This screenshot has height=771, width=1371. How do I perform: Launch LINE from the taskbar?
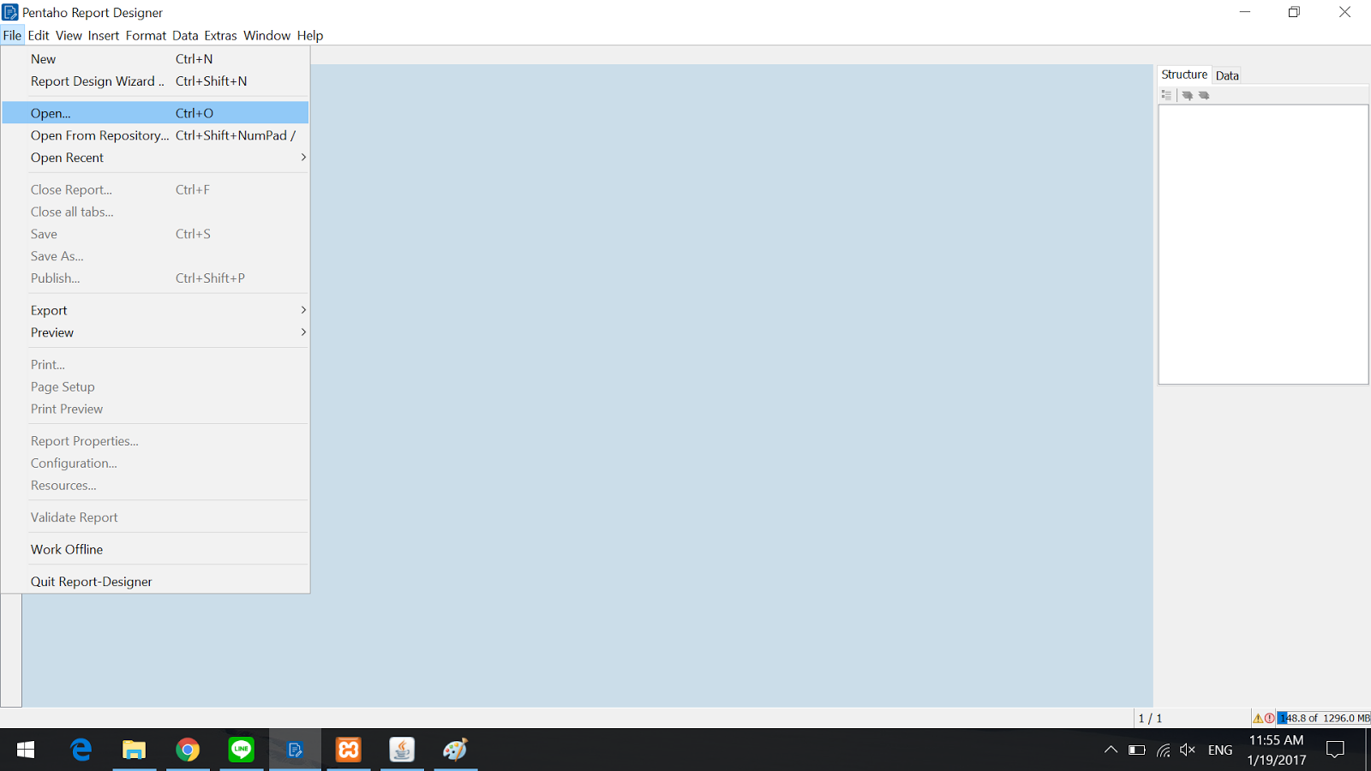(x=241, y=750)
